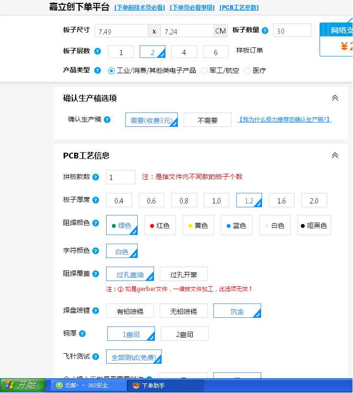Select 1 layer board option

[x=121, y=52]
